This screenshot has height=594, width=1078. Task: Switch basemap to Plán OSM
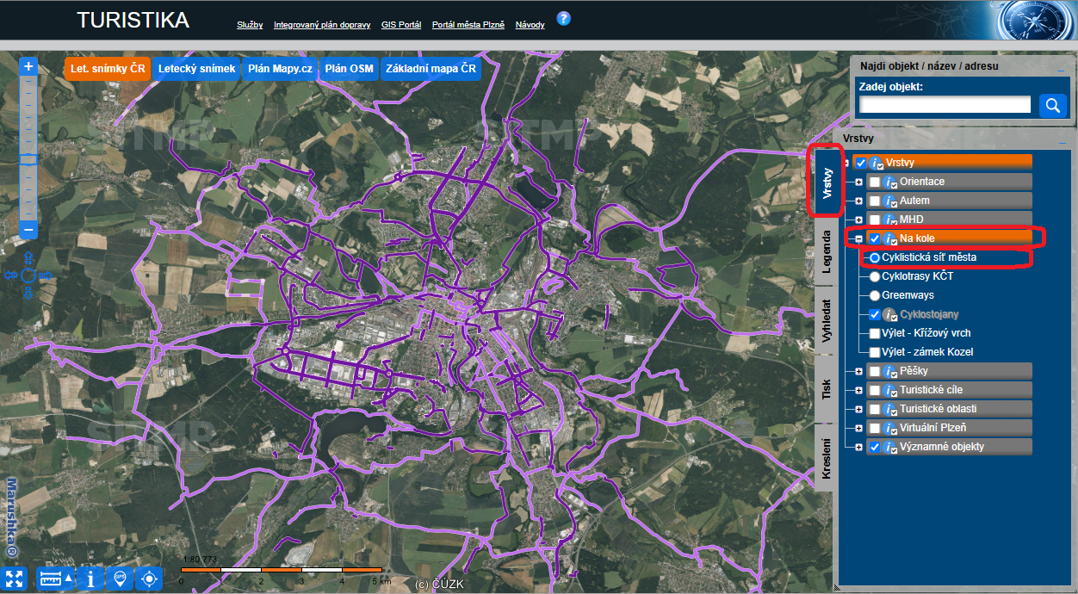[349, 69]
